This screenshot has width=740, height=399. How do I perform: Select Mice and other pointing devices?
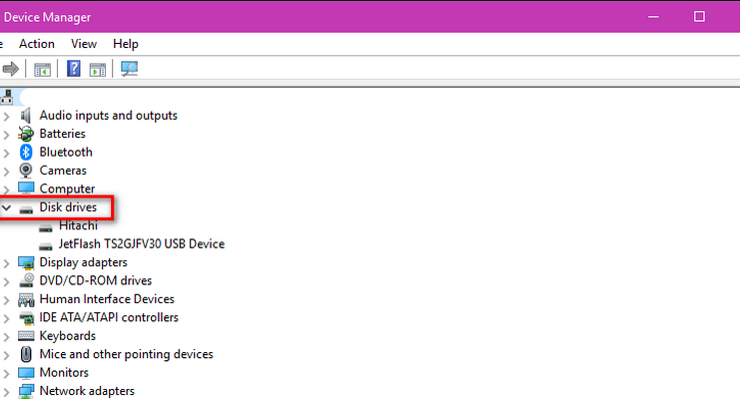pos(127,354)
